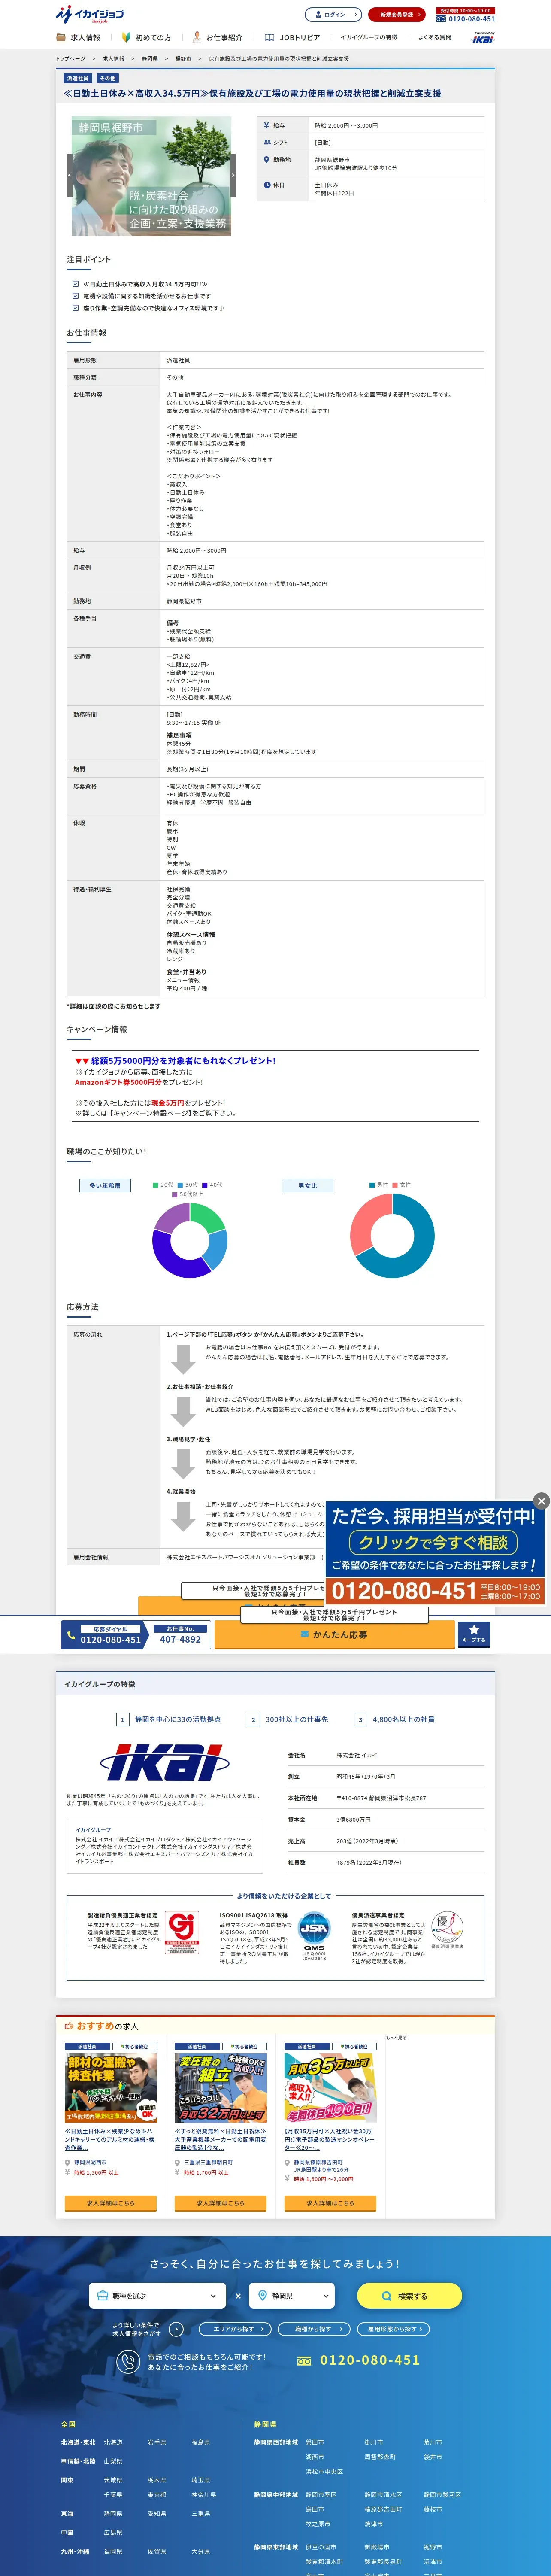Click 山梨県 in the footer region list

coord(113,2461)
